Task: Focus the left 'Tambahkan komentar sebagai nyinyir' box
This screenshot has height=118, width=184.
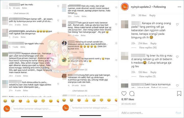Action: pos(35,109)
